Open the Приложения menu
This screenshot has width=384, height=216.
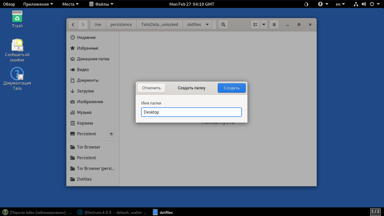38,4
